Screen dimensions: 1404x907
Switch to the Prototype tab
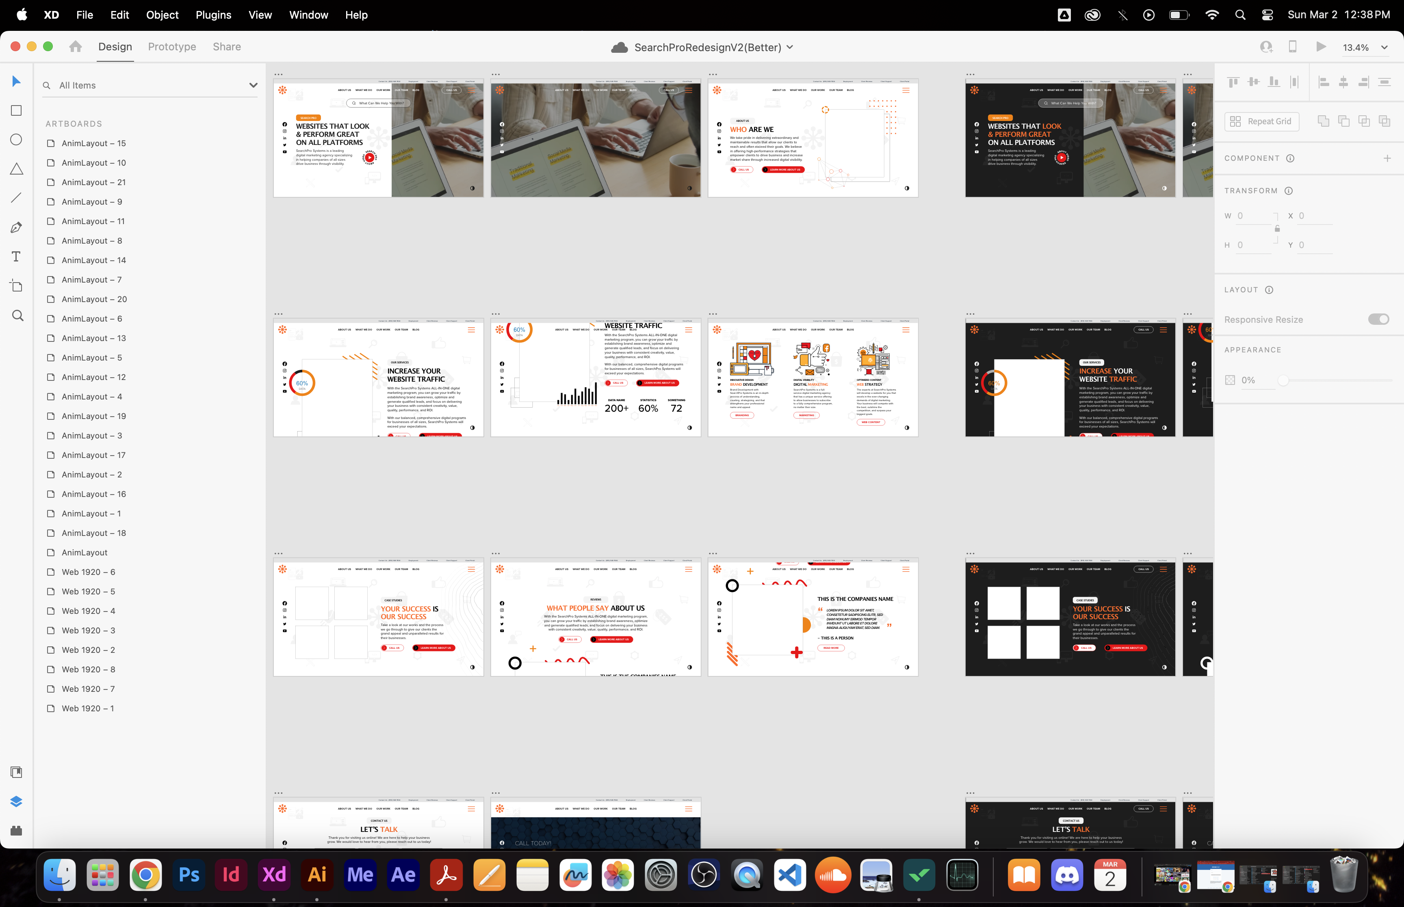(172, 47)
